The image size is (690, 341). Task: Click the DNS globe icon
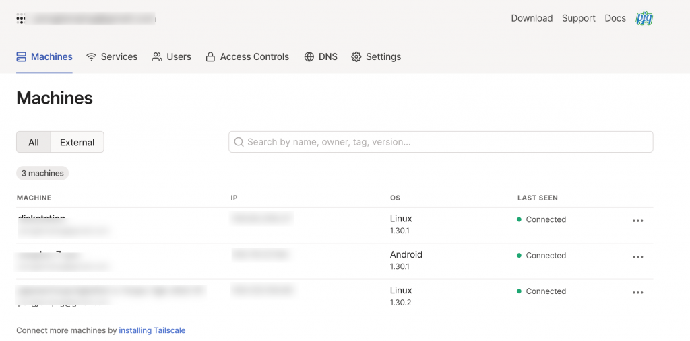click(x=309, y=57)
